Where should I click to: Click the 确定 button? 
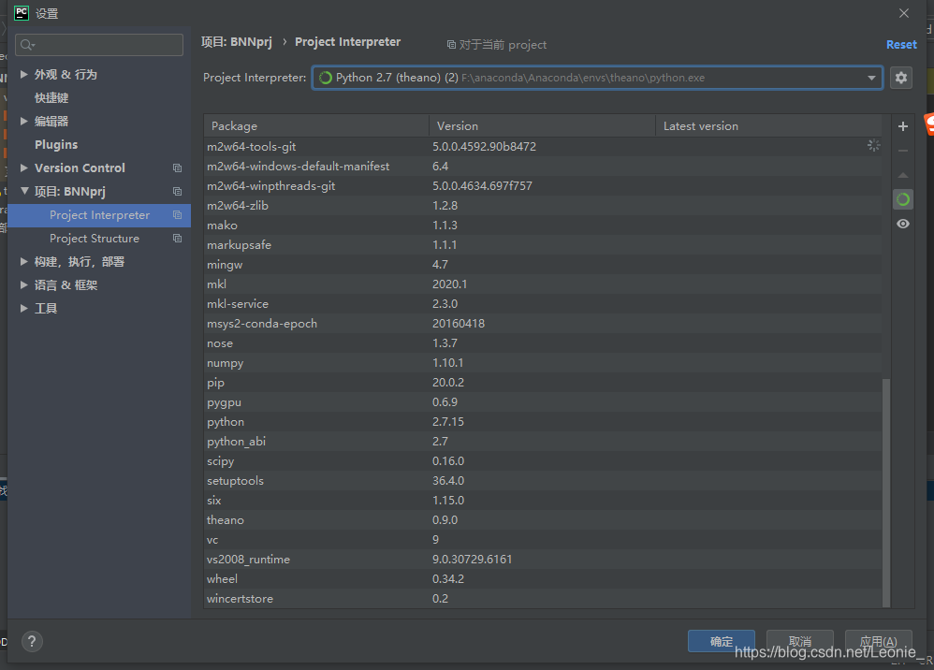coord(722,641)
